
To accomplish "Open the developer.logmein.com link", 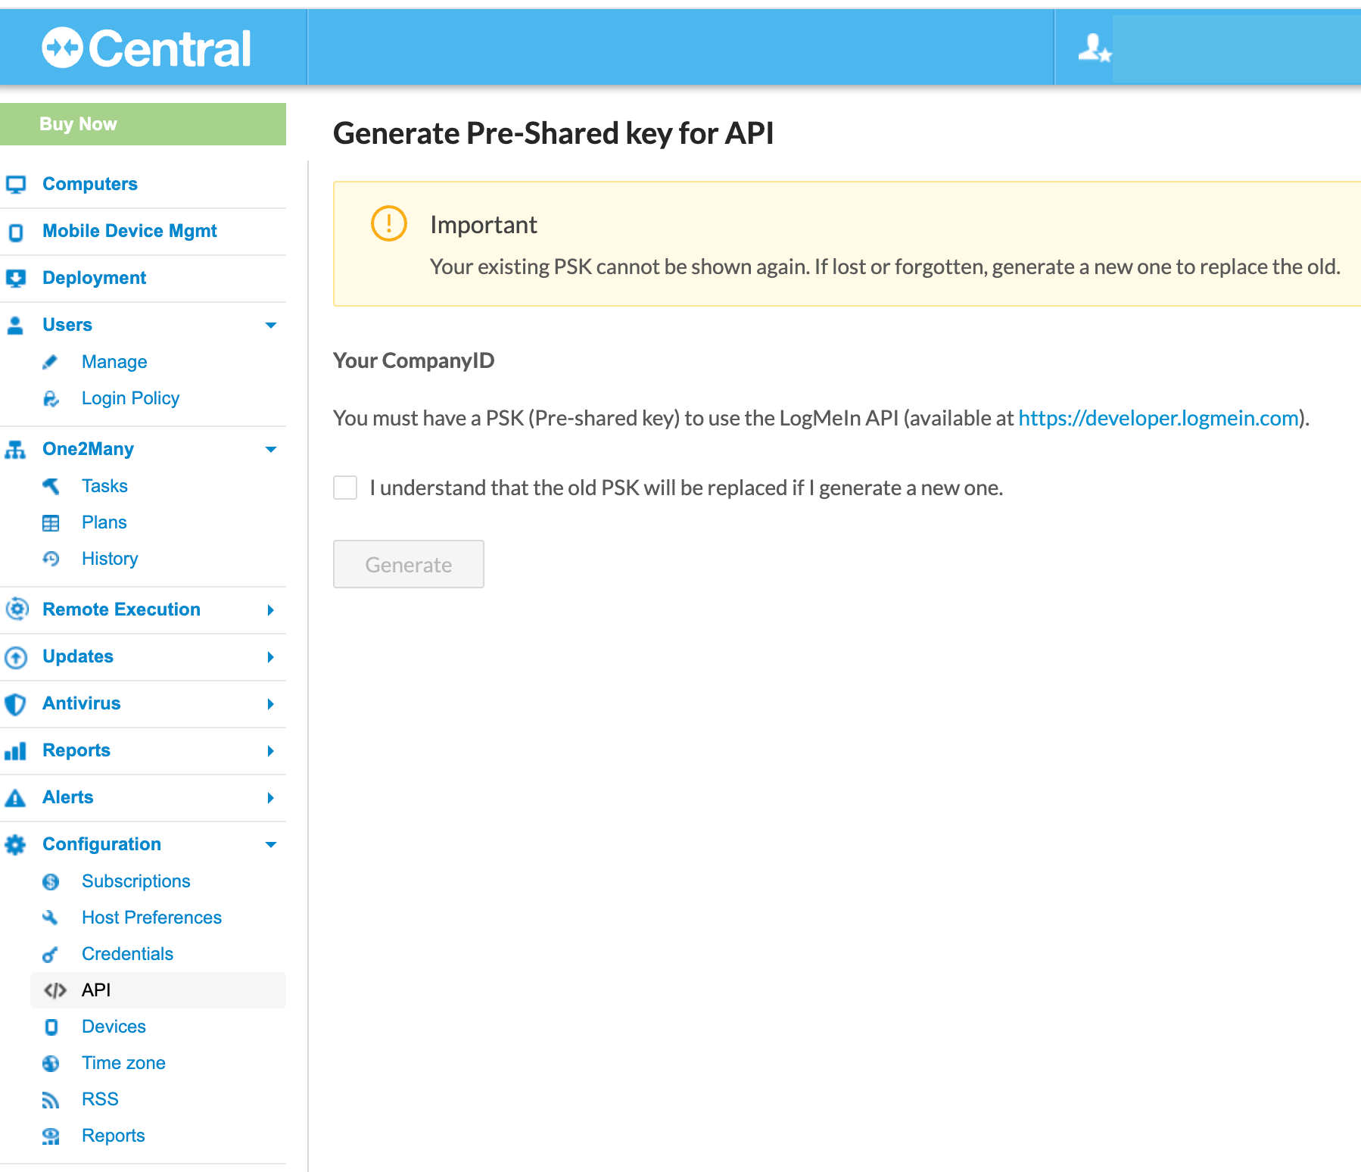I will (1159, 418).
